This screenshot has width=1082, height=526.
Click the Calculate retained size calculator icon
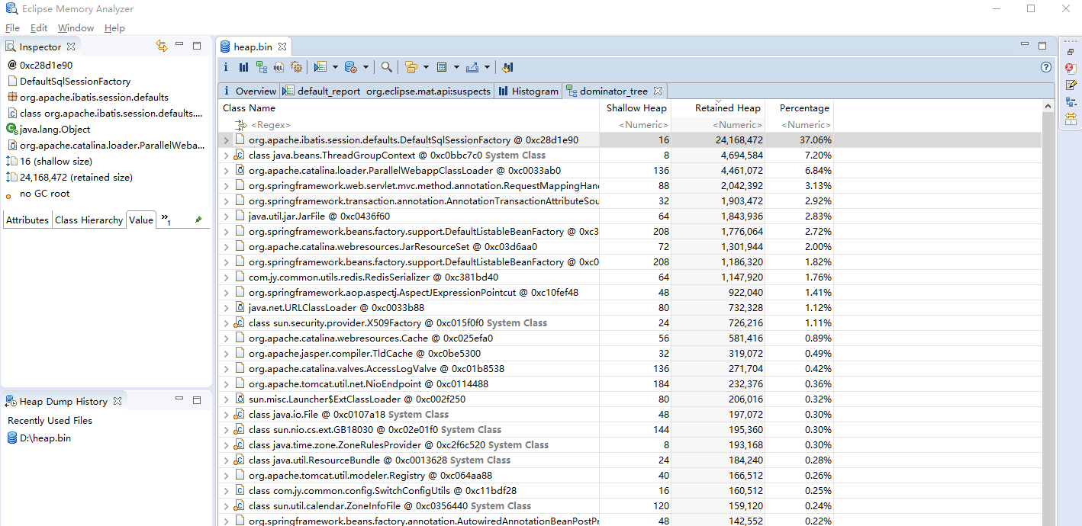point(442,67)
